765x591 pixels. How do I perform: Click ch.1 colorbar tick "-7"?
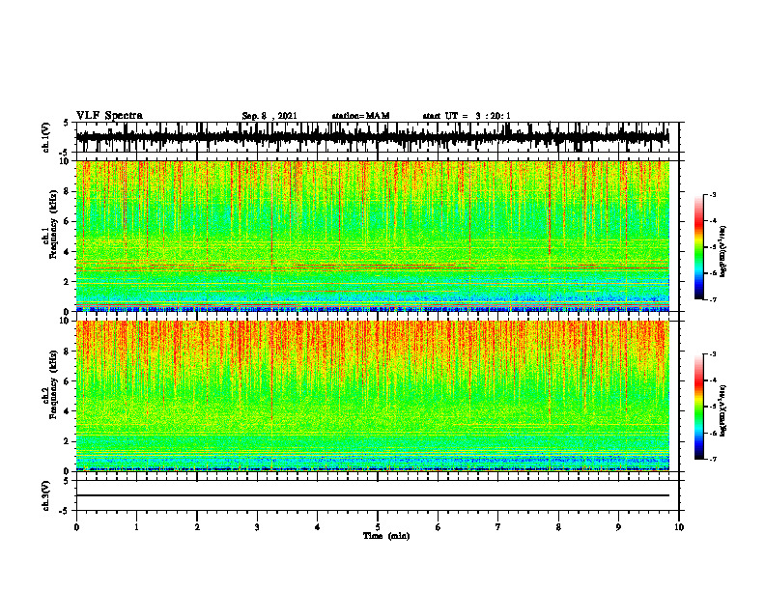tap(713, 299)
